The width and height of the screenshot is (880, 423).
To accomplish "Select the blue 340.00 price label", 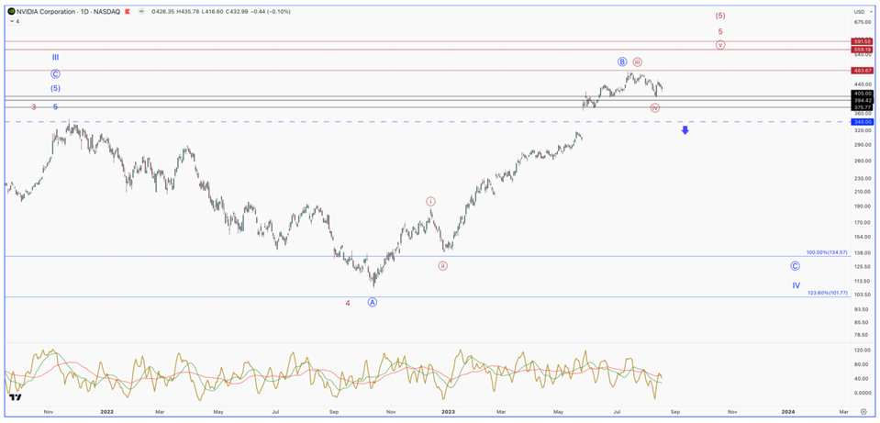I will click(x=863, y=122).
